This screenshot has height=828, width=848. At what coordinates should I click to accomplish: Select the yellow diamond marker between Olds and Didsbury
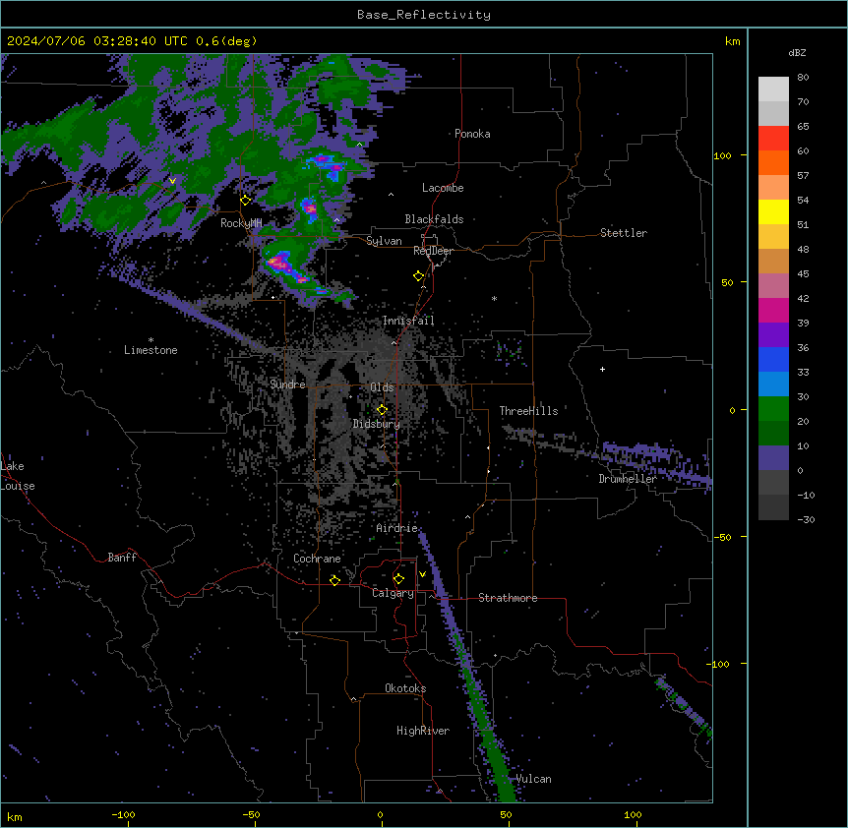[382, 410]
